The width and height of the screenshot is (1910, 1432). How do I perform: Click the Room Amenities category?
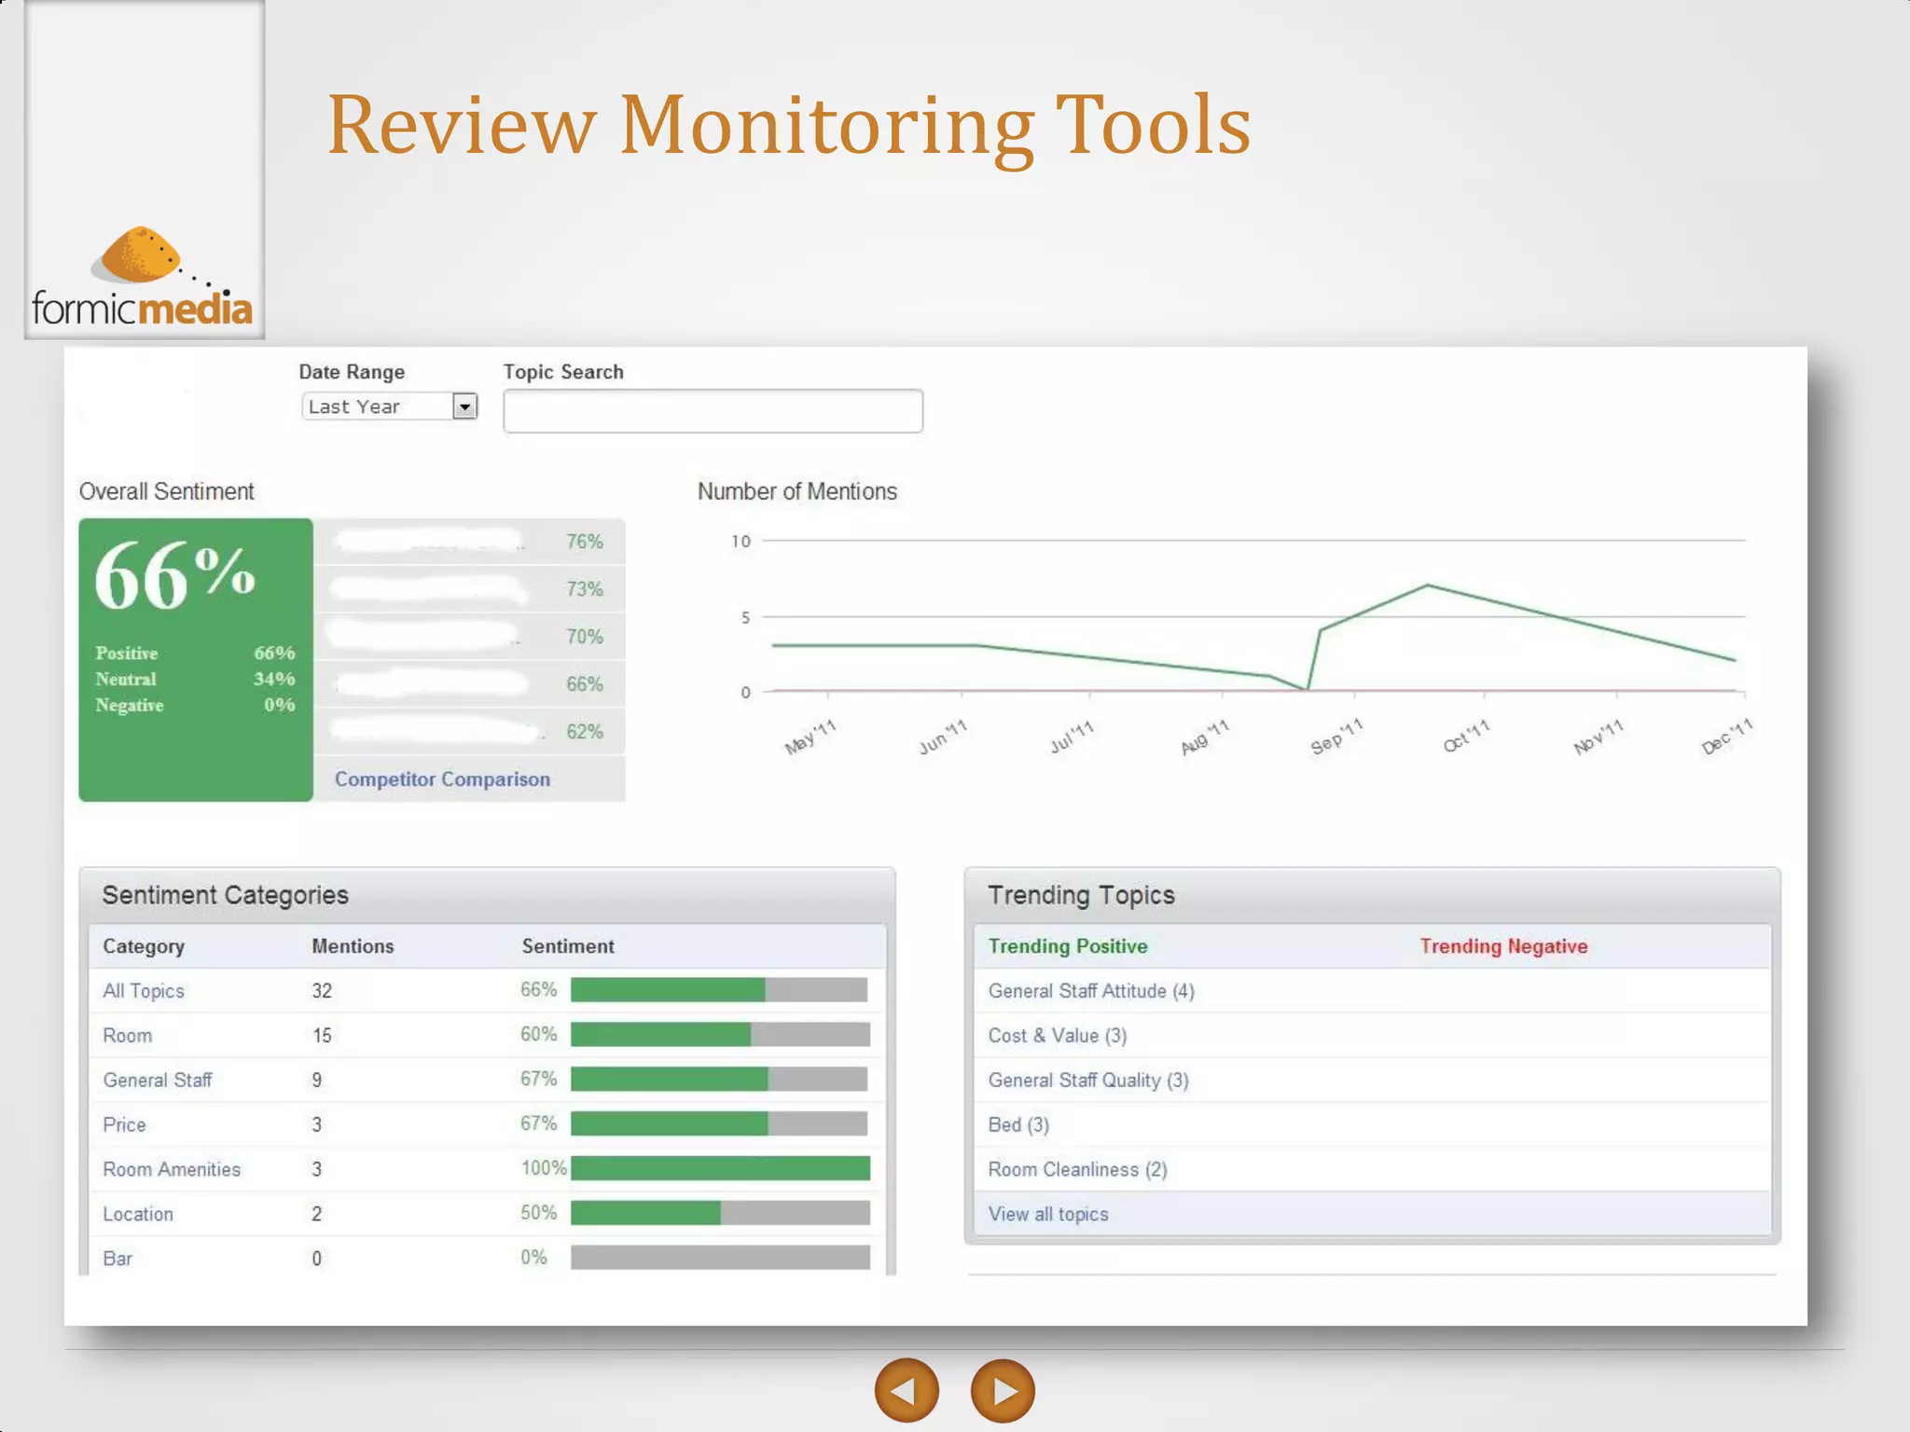pyautogui.click(x=172, y=1169)
